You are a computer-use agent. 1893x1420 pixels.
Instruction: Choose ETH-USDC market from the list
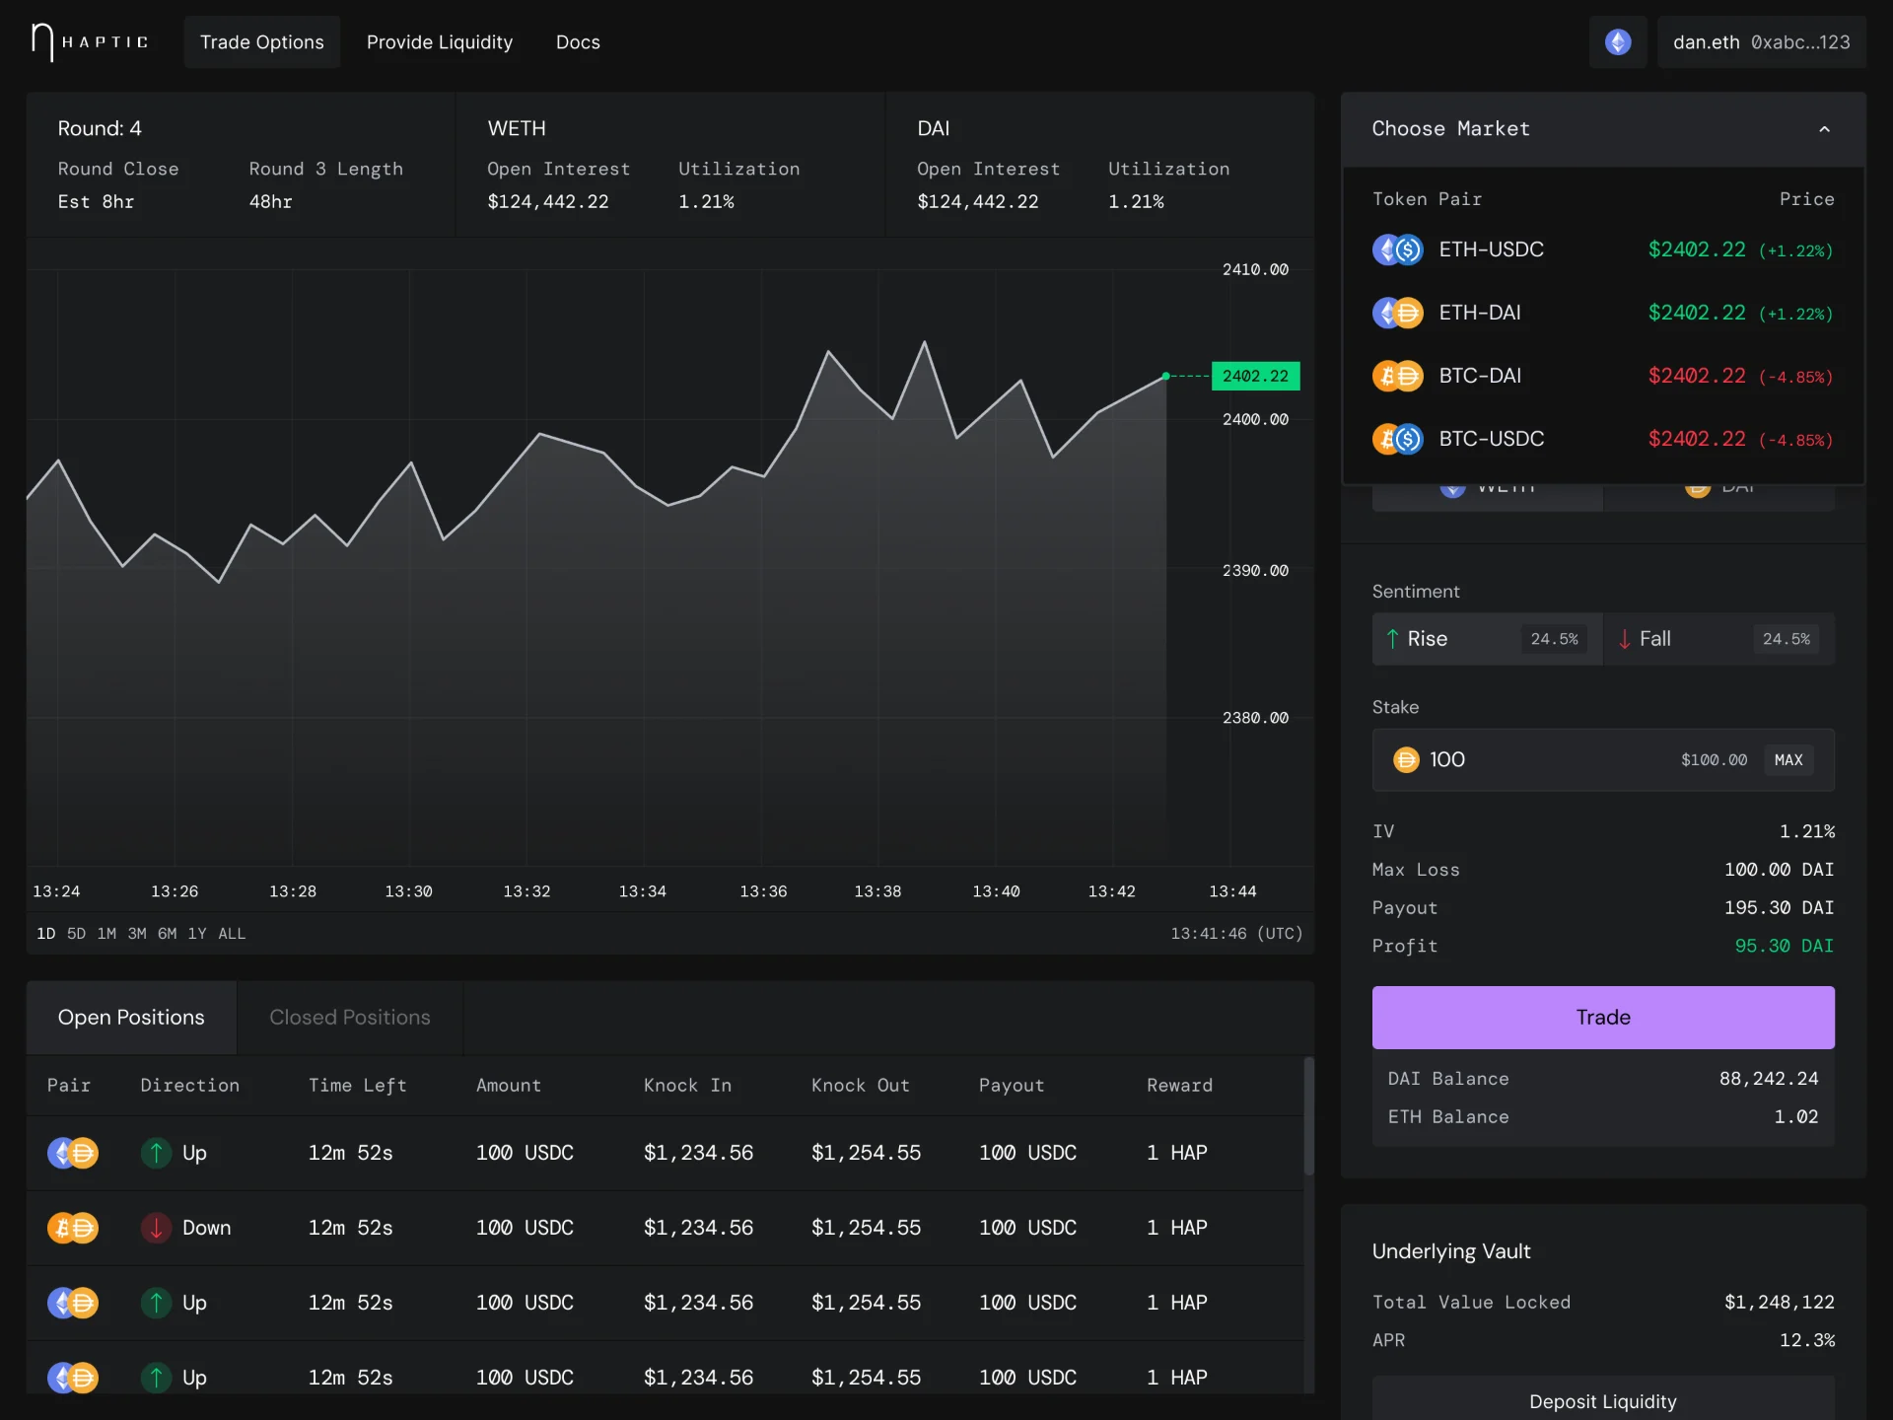1603,249
